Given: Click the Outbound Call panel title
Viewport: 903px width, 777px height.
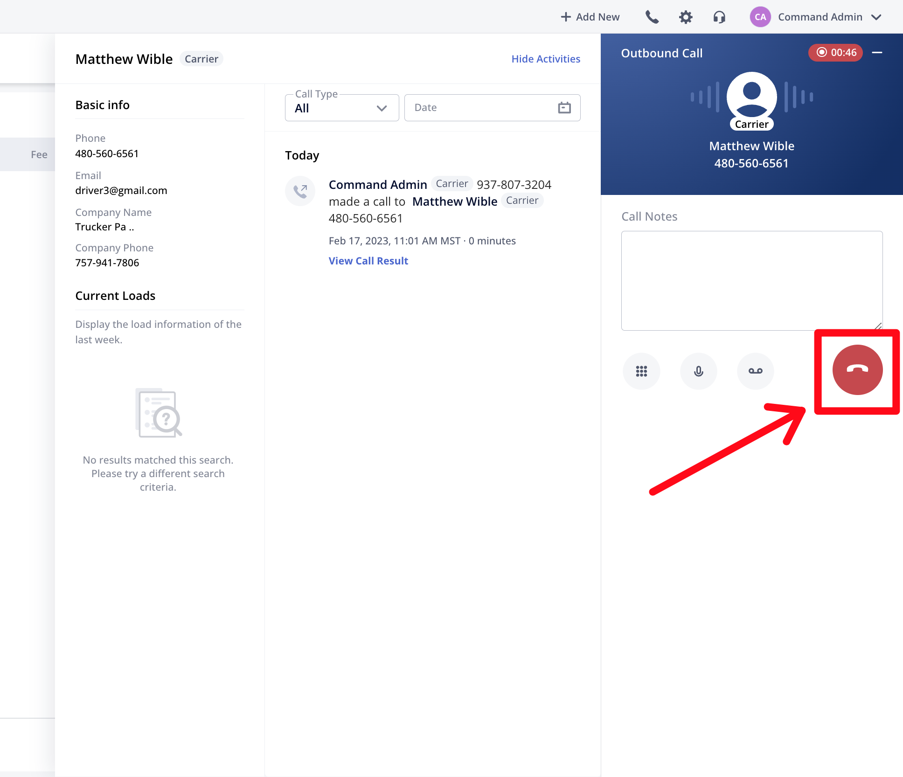Looking at the screenshot, I should 662,53.
